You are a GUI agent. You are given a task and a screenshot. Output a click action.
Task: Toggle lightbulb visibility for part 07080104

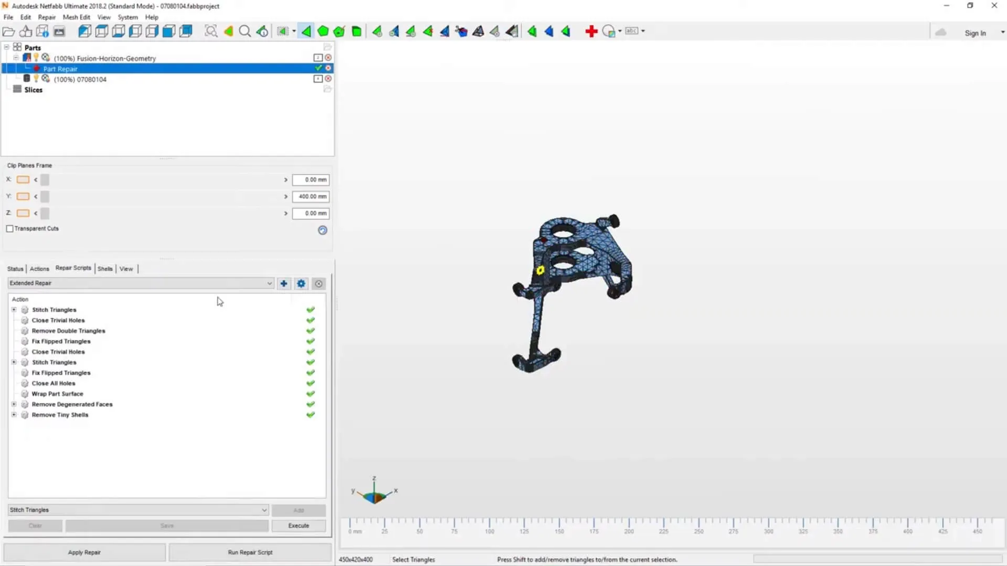[x=36, y=79]
